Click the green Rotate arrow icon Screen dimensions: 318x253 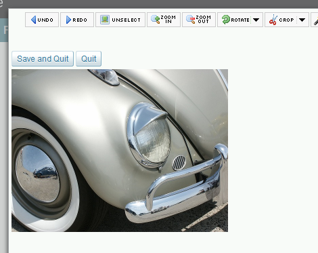click(225, 20)
